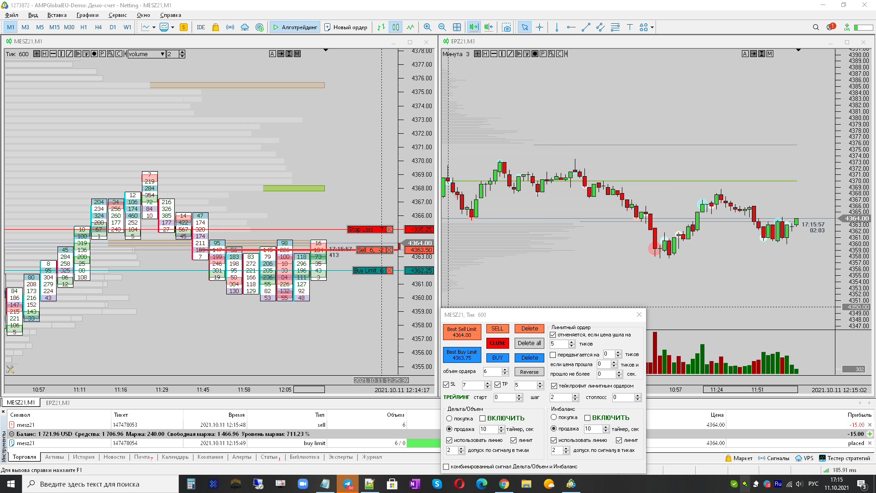Click the объем ордера input field
This screenshot has width=876, height=493.
point(492,372)
